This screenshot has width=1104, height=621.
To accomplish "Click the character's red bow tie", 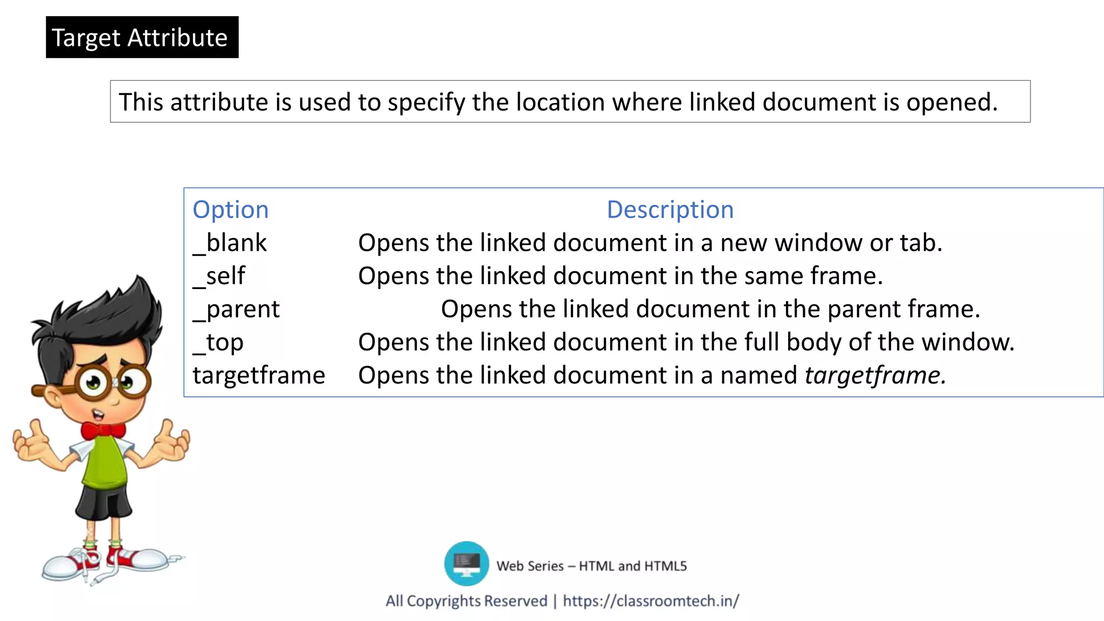I will click(x=102, y=431).
